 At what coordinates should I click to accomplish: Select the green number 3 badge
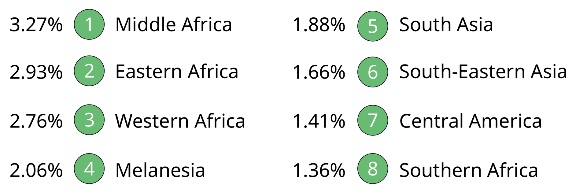89,120
